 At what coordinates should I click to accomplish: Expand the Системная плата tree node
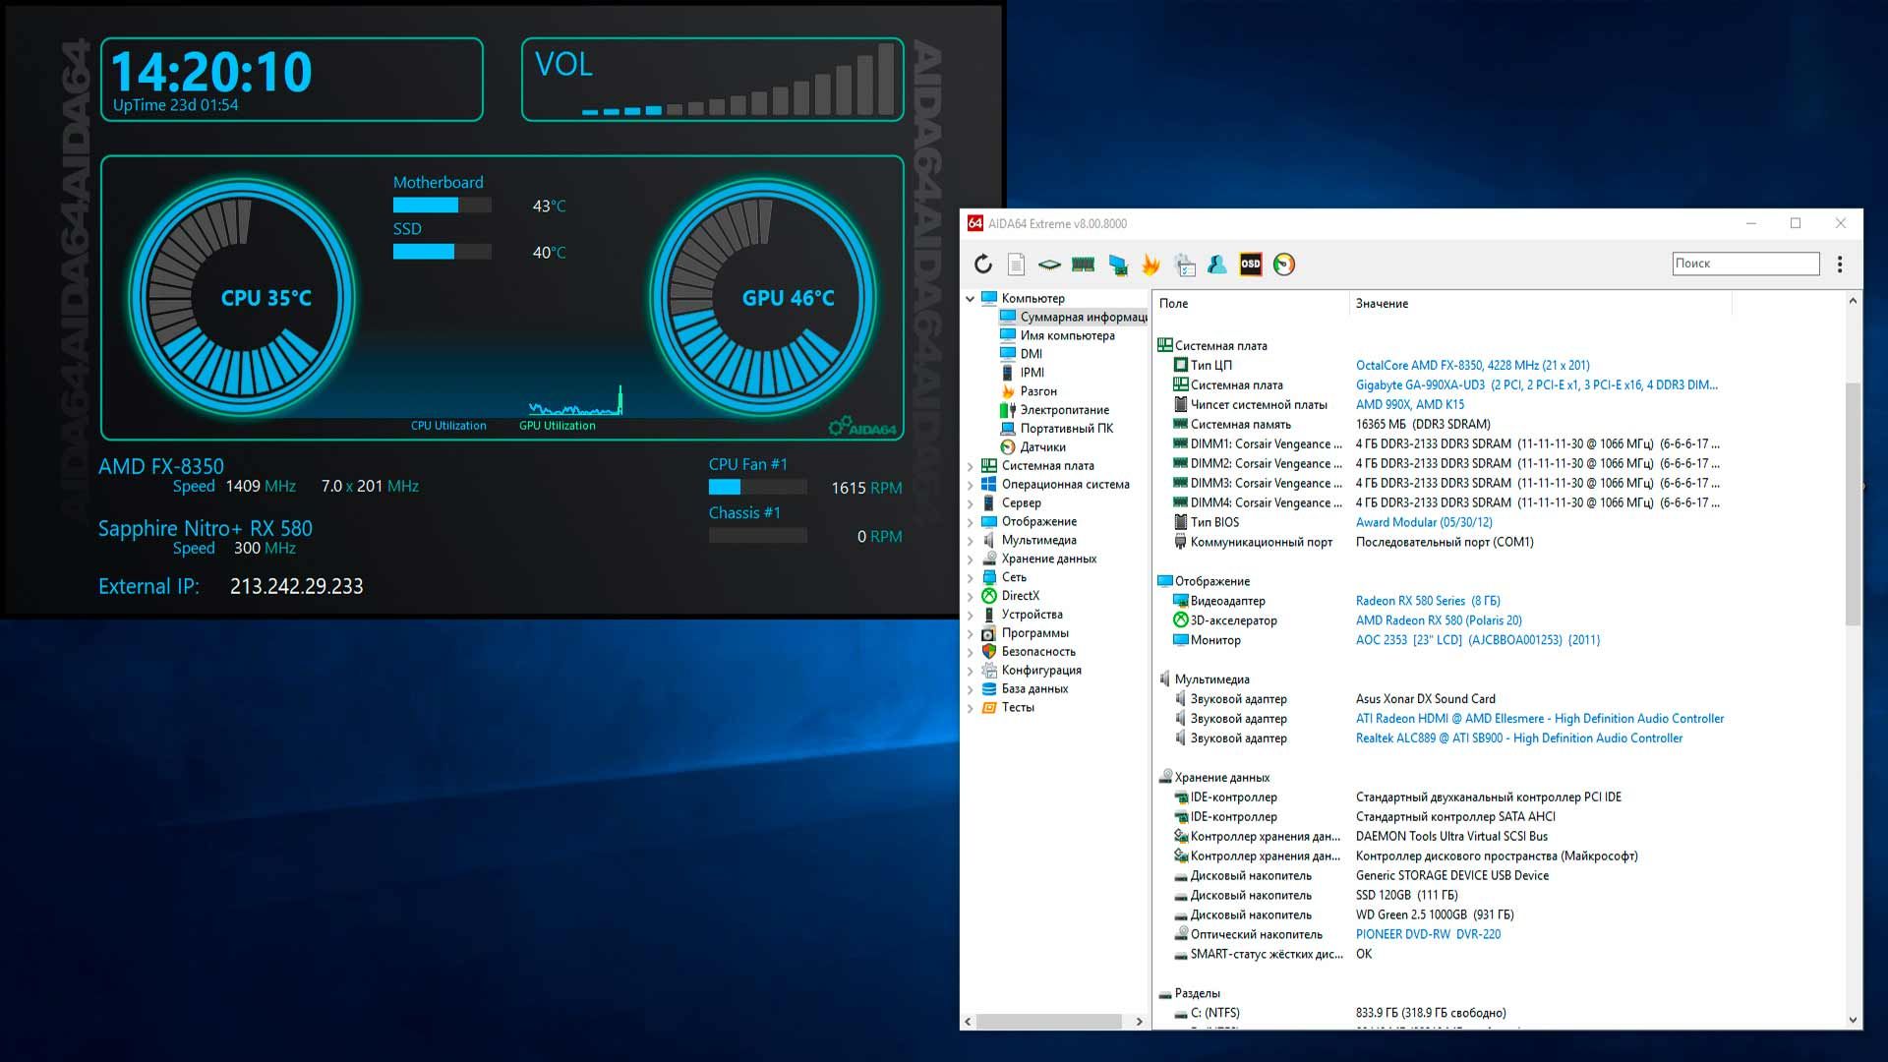tap(971, 466)
